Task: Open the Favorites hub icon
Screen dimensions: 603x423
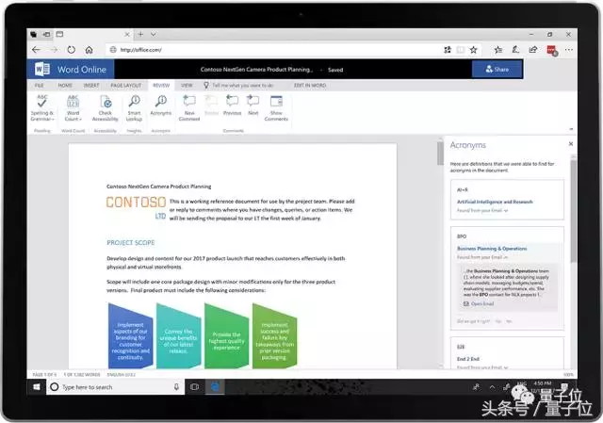Action: click(x=498, y=50)
